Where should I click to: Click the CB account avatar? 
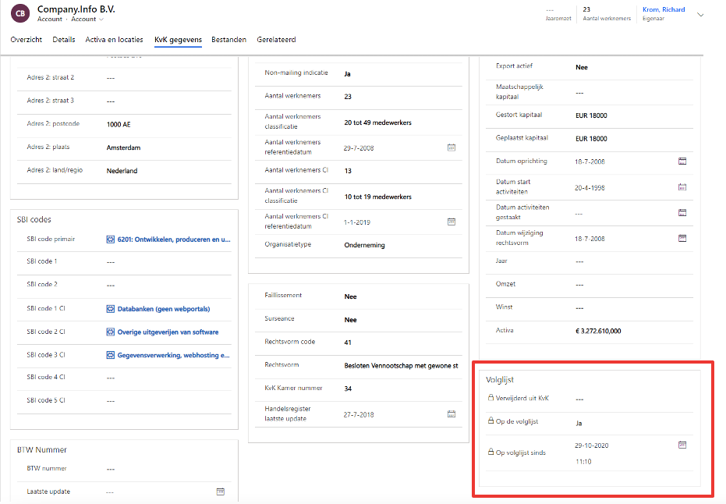click(x=21, y=12)
